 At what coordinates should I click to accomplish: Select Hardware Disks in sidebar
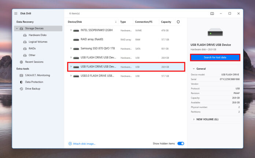[x=37, y=35]
